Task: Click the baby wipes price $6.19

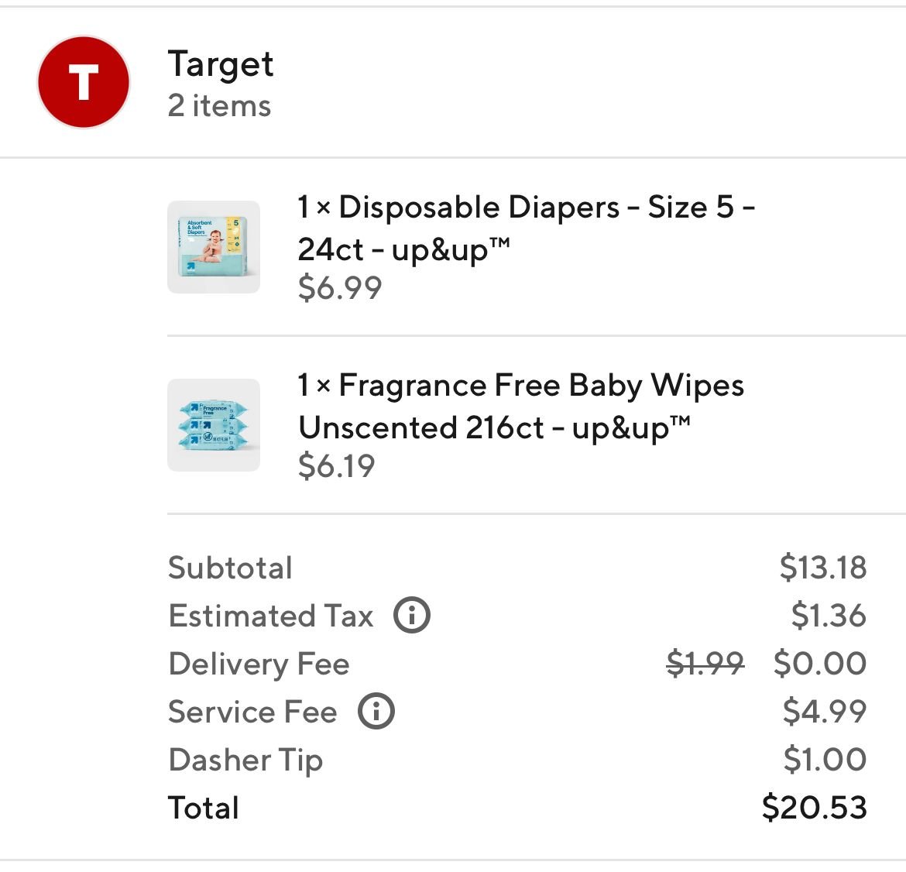Action: coord(337,466)
